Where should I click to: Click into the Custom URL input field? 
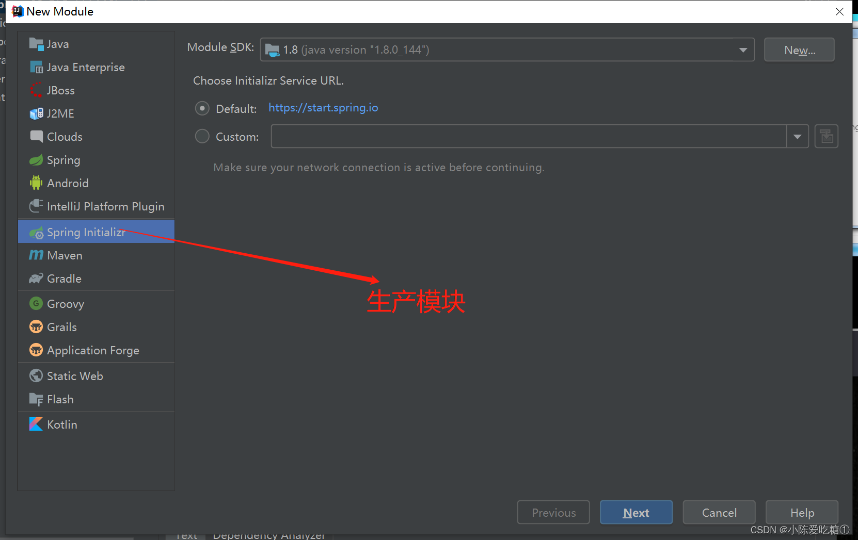point(529,137)
